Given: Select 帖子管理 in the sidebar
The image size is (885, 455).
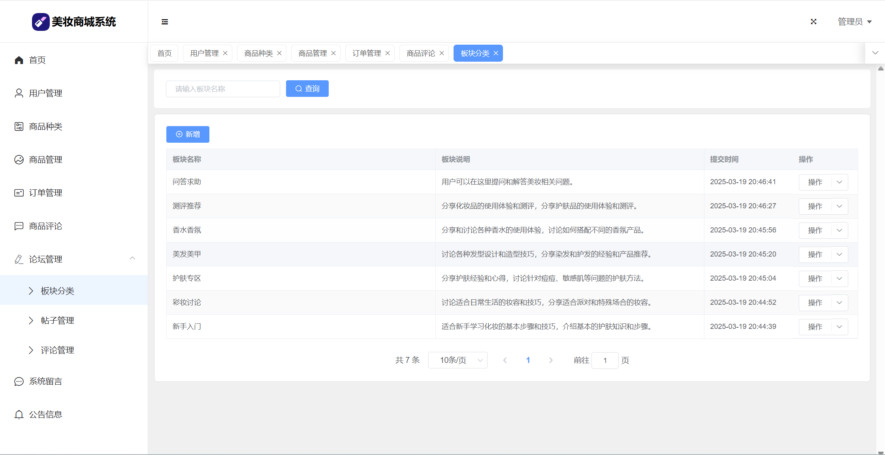Looking at the screenshot, I should pos(57,321).
